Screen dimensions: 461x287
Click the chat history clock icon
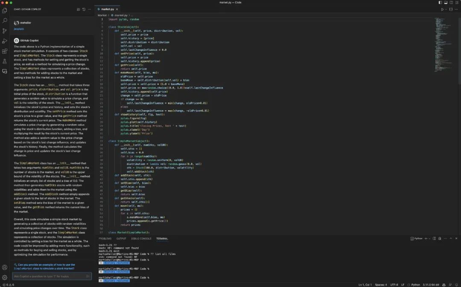tap(84, 9)
